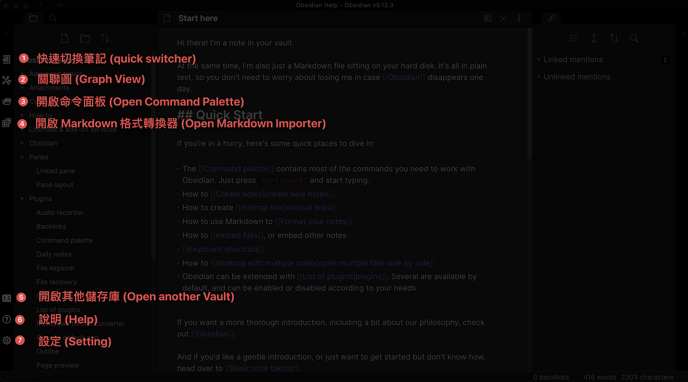Image resolution: width=688 pixels, height=382 pixels.
Task: Follow the embed files link
Action: point(237,235)
